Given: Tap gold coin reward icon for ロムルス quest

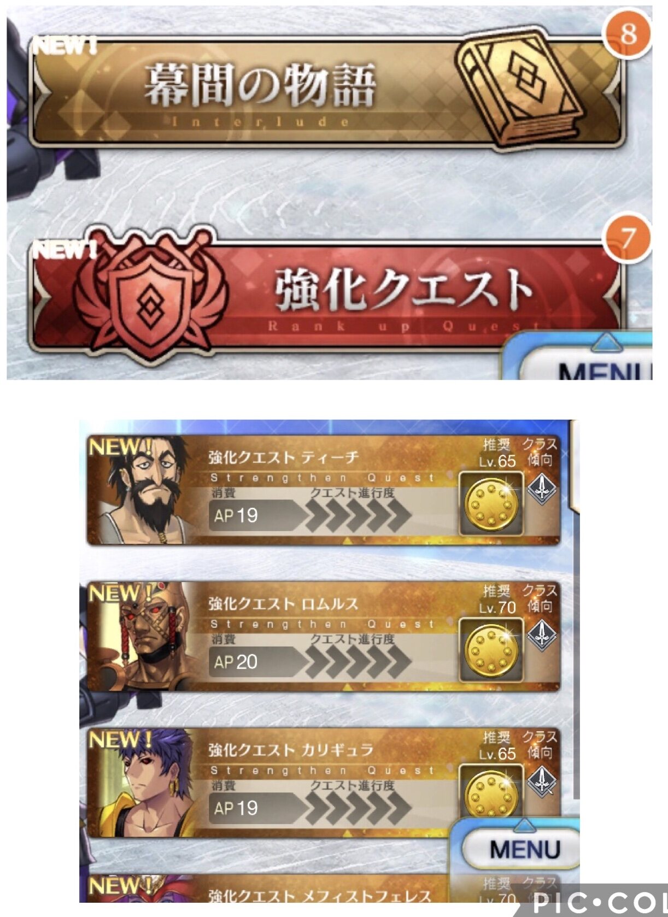Looking at the screenshot, I should 491,650.
